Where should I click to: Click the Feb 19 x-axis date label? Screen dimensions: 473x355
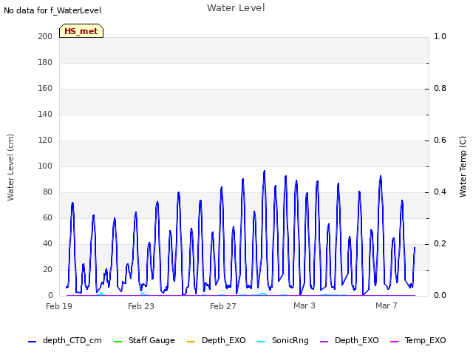[x=59, y=306]
